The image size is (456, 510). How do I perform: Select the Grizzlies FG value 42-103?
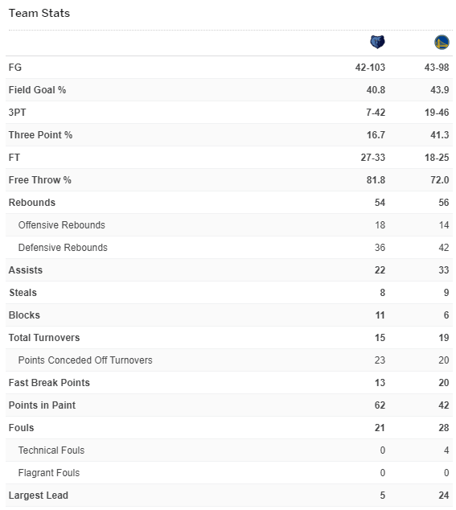pos(370,68)
